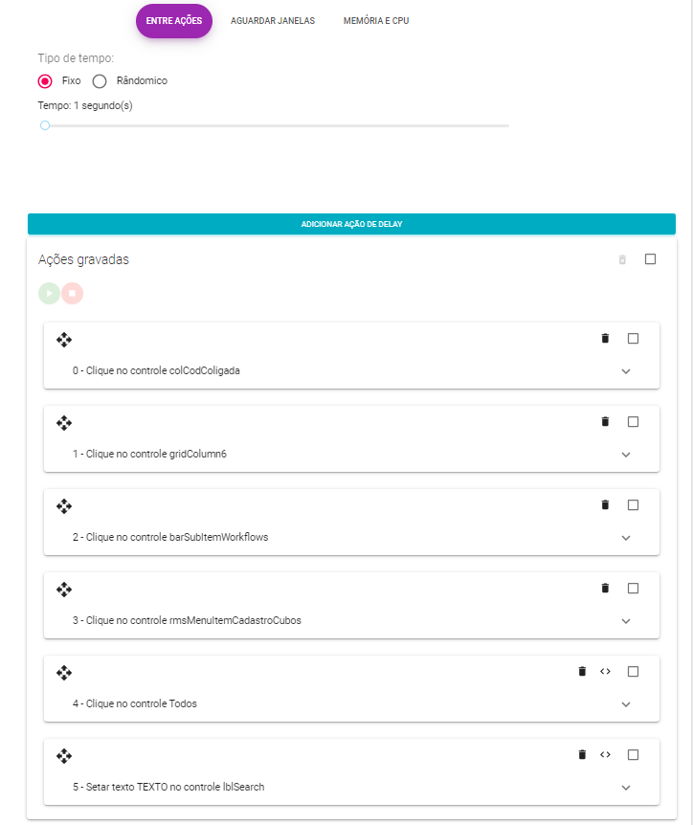
Task: Click trash icon on gridColumn6 action
Action: (x=605, y=422)
